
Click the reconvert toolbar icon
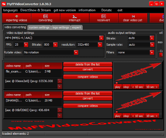[104, 16]
